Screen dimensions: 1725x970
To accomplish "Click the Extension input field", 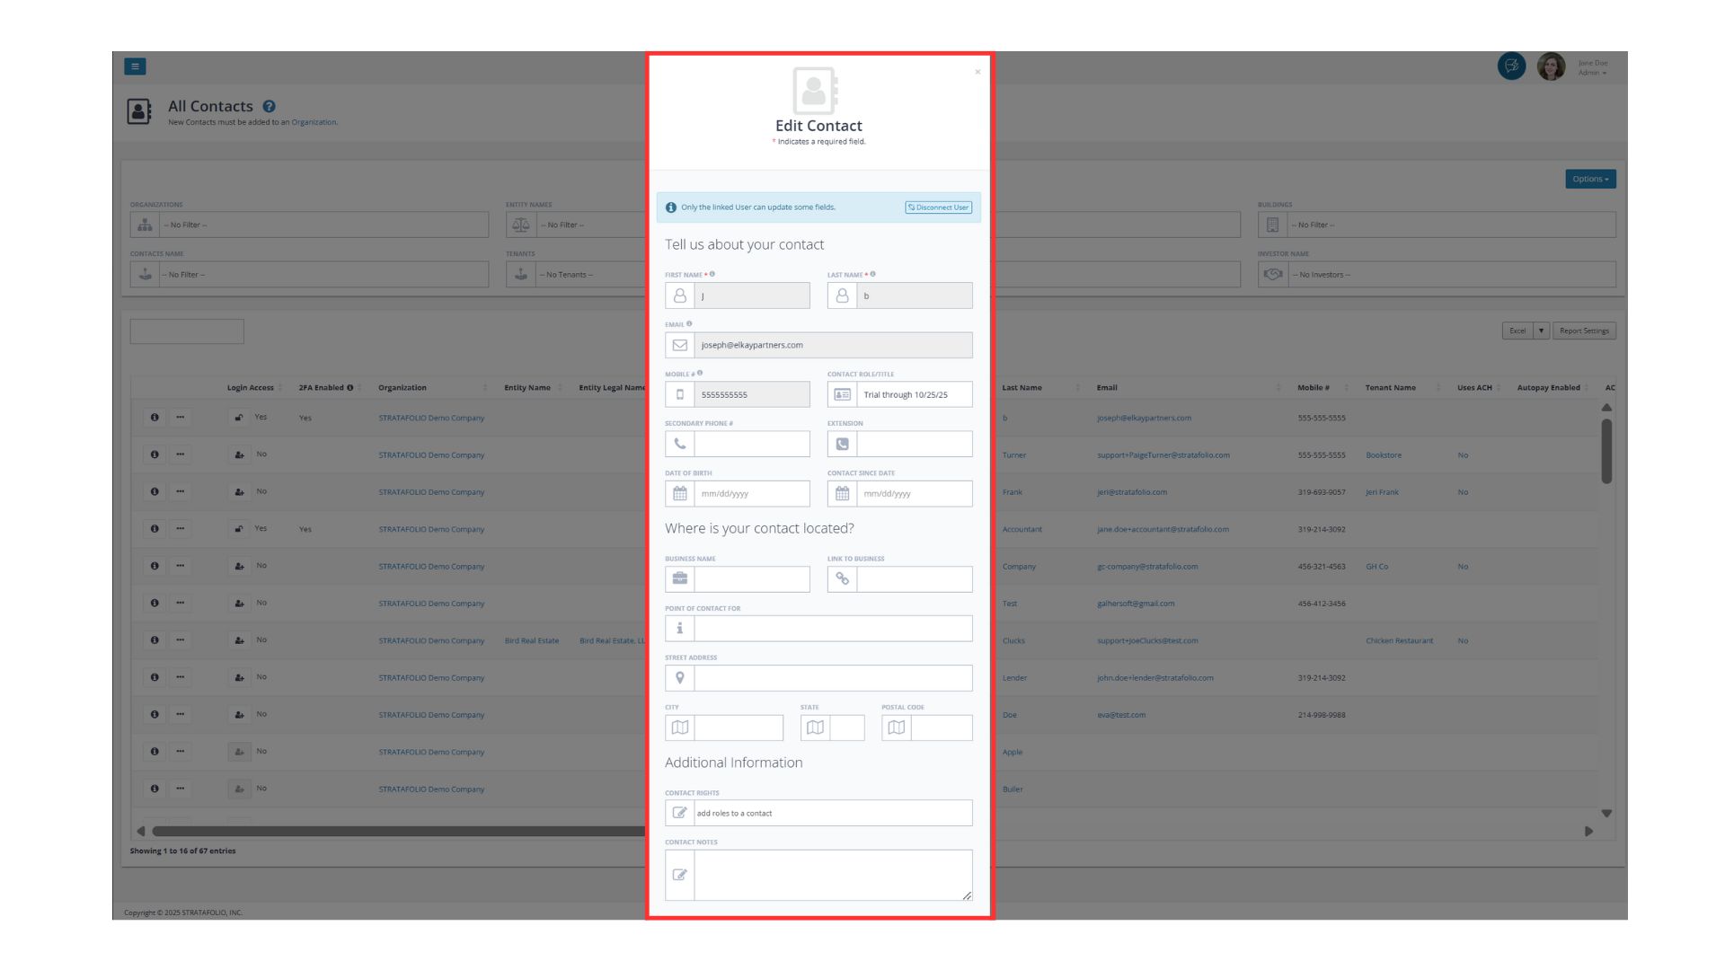I will point(914,444).
